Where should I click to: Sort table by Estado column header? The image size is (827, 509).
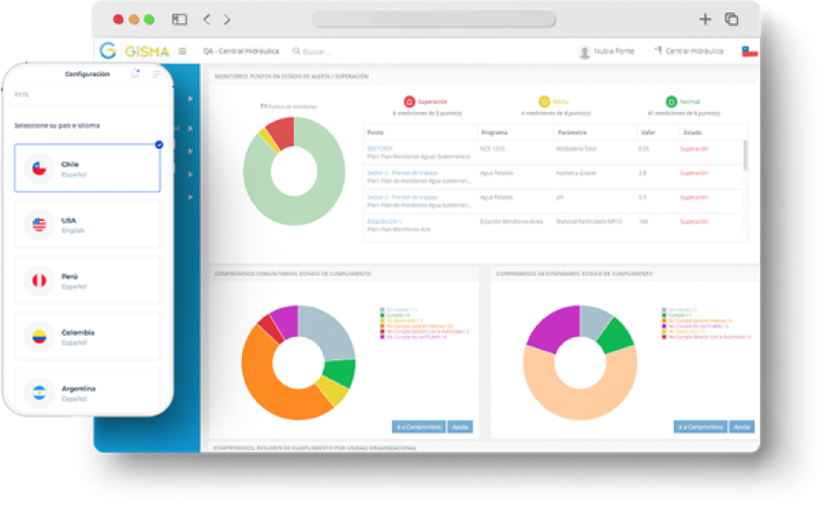click(x=692, y=132)
